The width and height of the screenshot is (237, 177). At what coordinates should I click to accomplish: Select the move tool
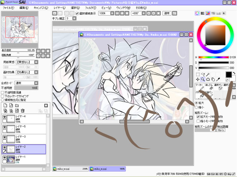tap(197, 79)
